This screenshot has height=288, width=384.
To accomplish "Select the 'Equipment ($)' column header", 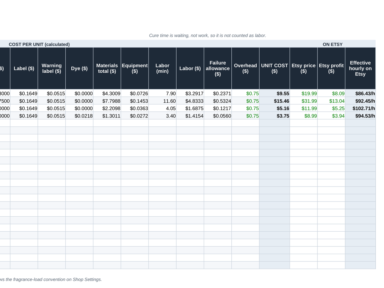I will (135, 68).
